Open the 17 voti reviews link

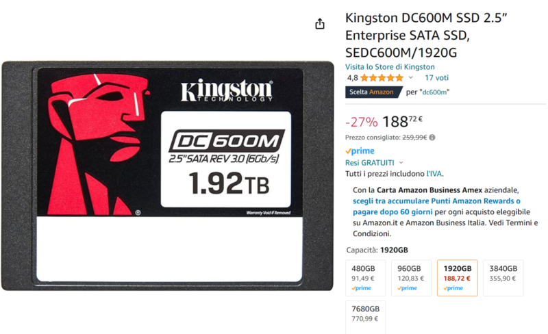pyautogui.click(x=436, y=77)
